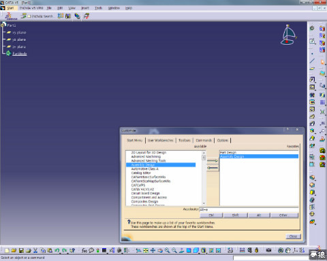The height and width of the screenshot is (261, 327).
Task: Click the Open file folder icon
Action: [x=14, y=250]
